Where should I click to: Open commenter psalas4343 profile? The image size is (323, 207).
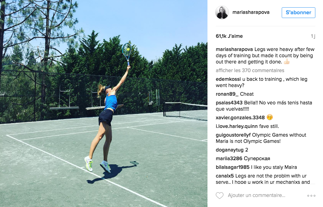coord(229,103)
